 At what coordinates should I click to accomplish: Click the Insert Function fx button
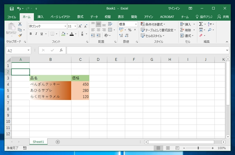click(x=61, y=50)
